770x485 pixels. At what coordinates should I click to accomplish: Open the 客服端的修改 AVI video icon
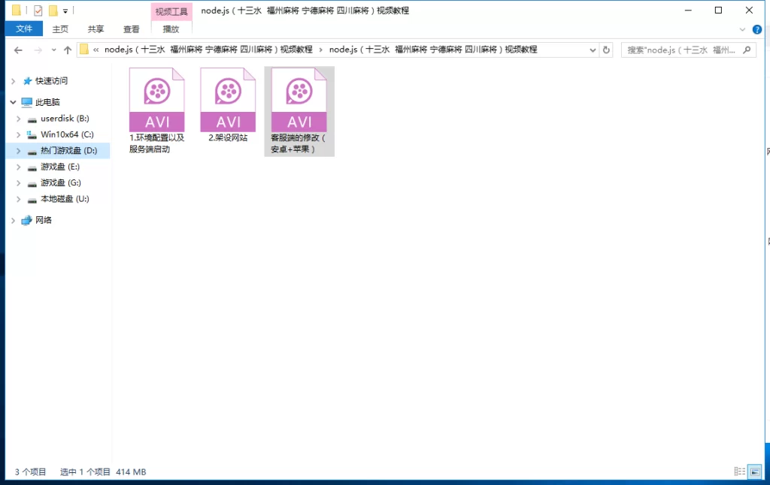click(299, 98)
